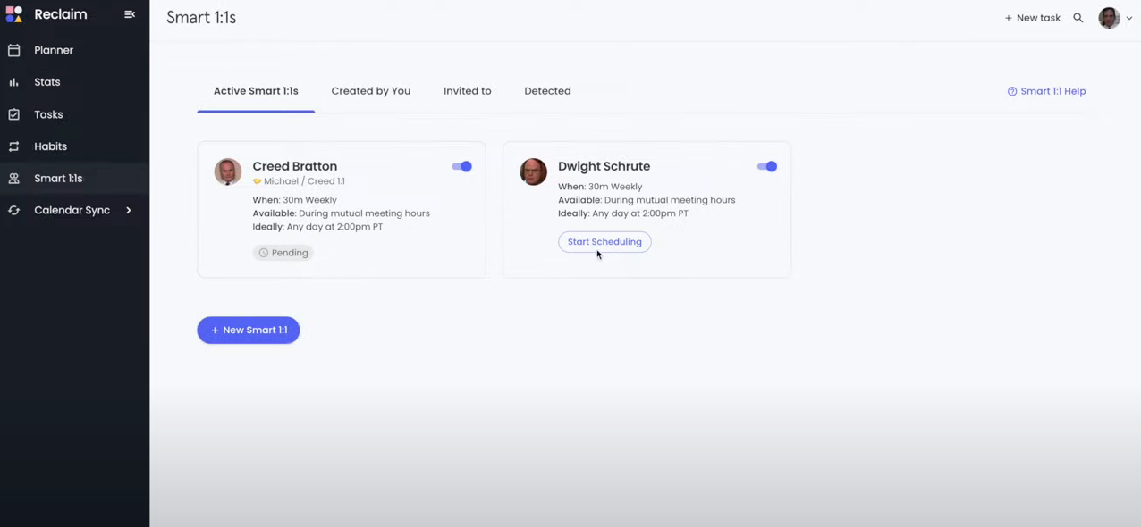Select the Active Smart 1:1s tab
The height and width of the screenshot is (527, 1141).
click(x=256, y=91)
